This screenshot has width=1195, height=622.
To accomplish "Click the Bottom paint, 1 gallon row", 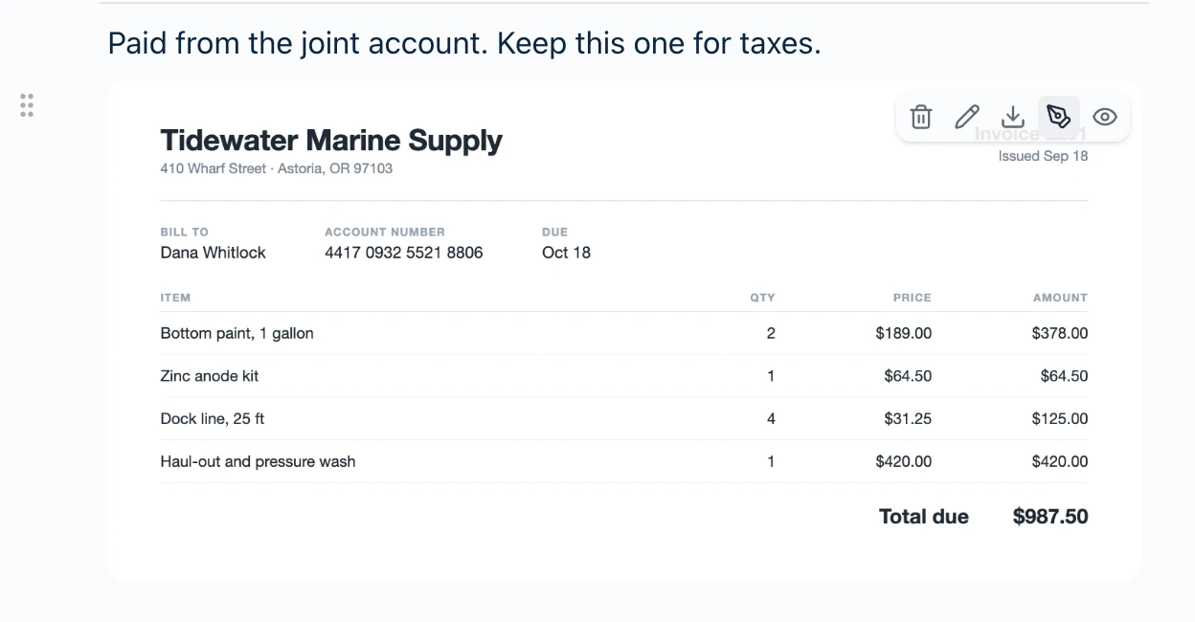I will pos(623,333).
